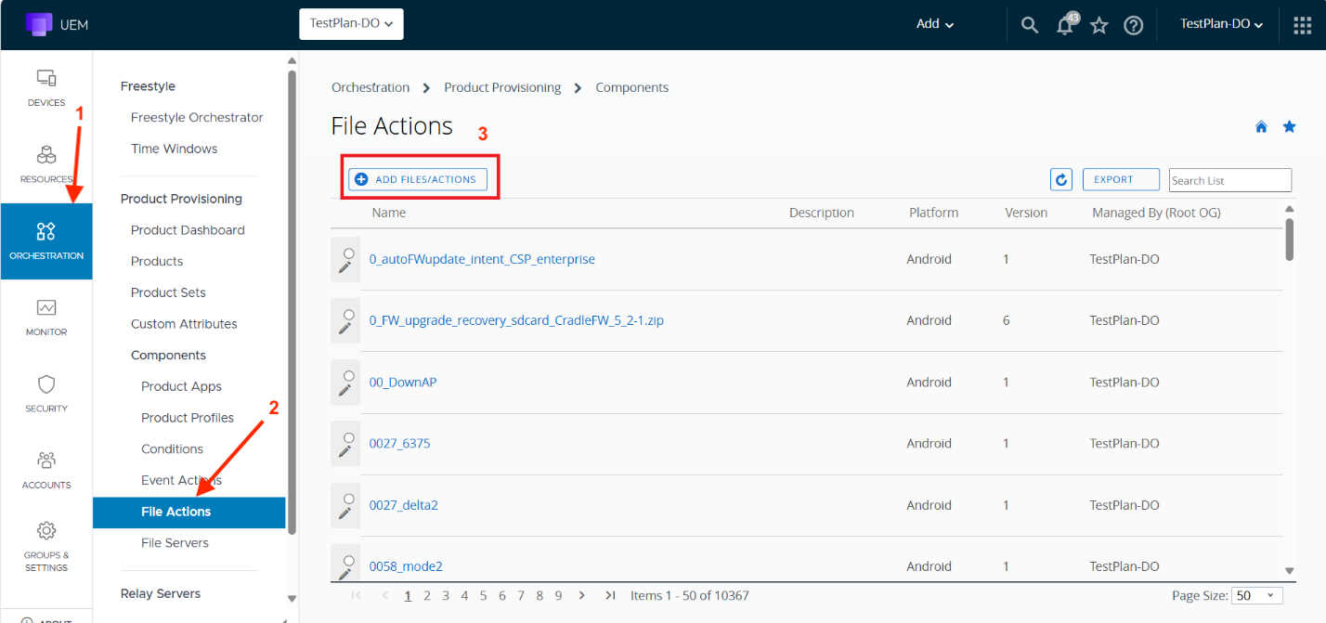Click the Export button
Viewport: 1326px width, 623px height.
1121,179
